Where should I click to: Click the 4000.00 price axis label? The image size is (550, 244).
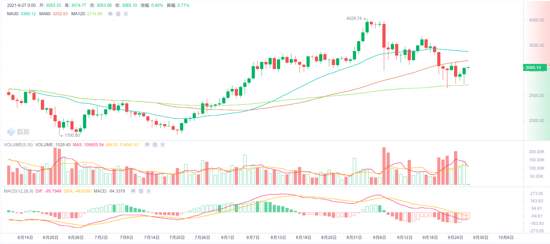[536, 20]
